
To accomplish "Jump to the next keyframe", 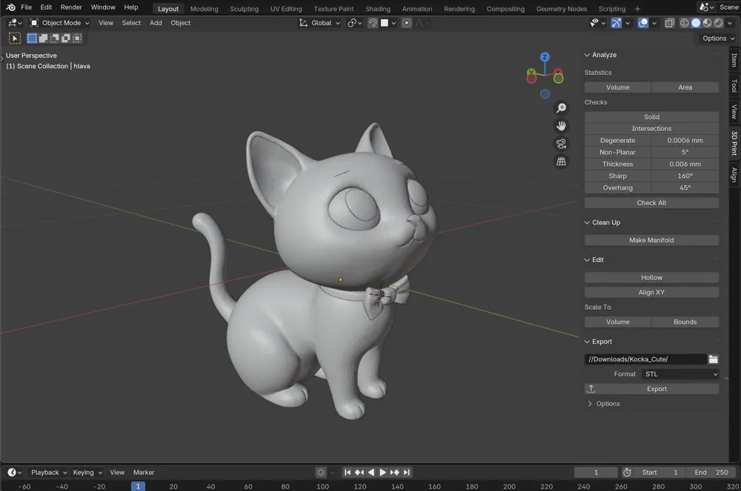I will tap(394, 472).
